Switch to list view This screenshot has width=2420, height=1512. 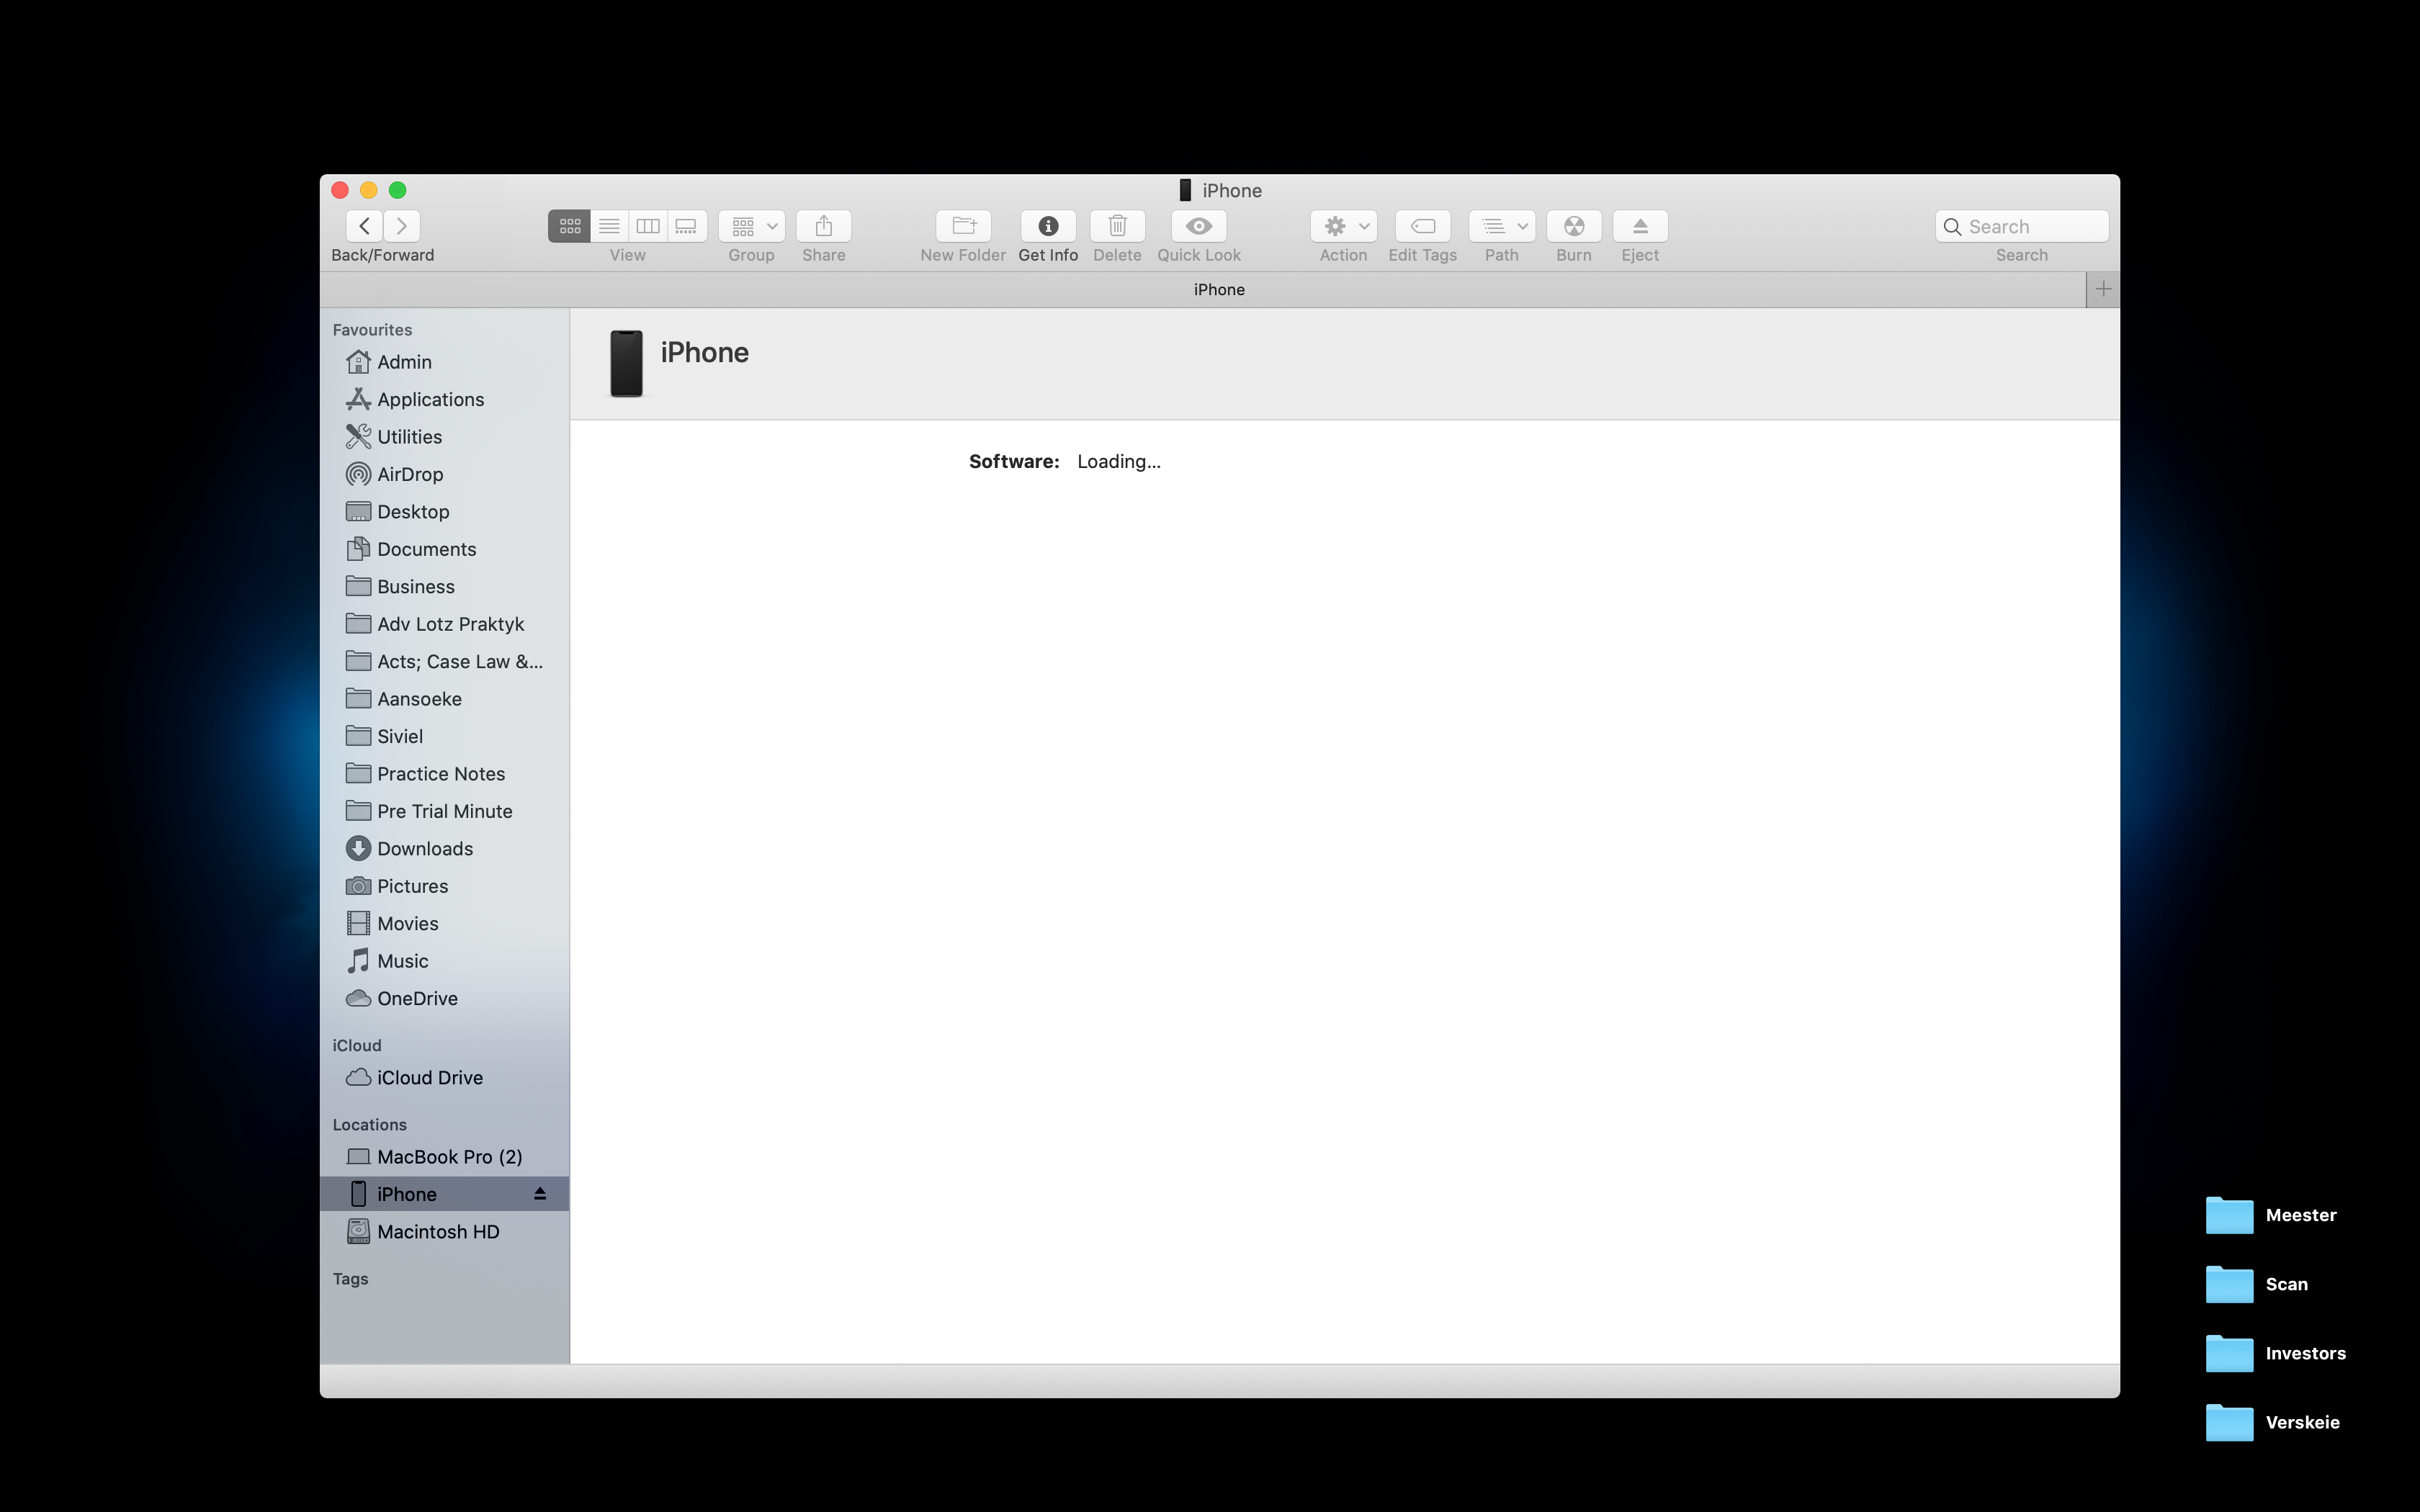(x=609, y=226)
